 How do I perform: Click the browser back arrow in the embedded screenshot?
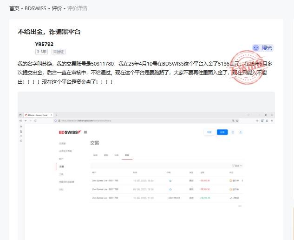coord(26,120)
